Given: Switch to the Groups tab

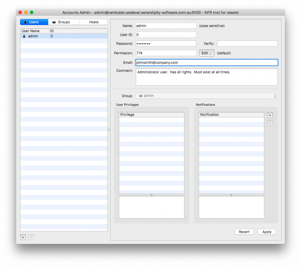Looking at the screenshot, I should point(63,22).
